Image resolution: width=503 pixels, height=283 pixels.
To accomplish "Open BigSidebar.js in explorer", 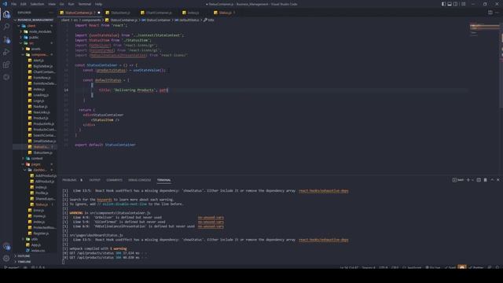I will pyautogui.click(x=42, y=66).
